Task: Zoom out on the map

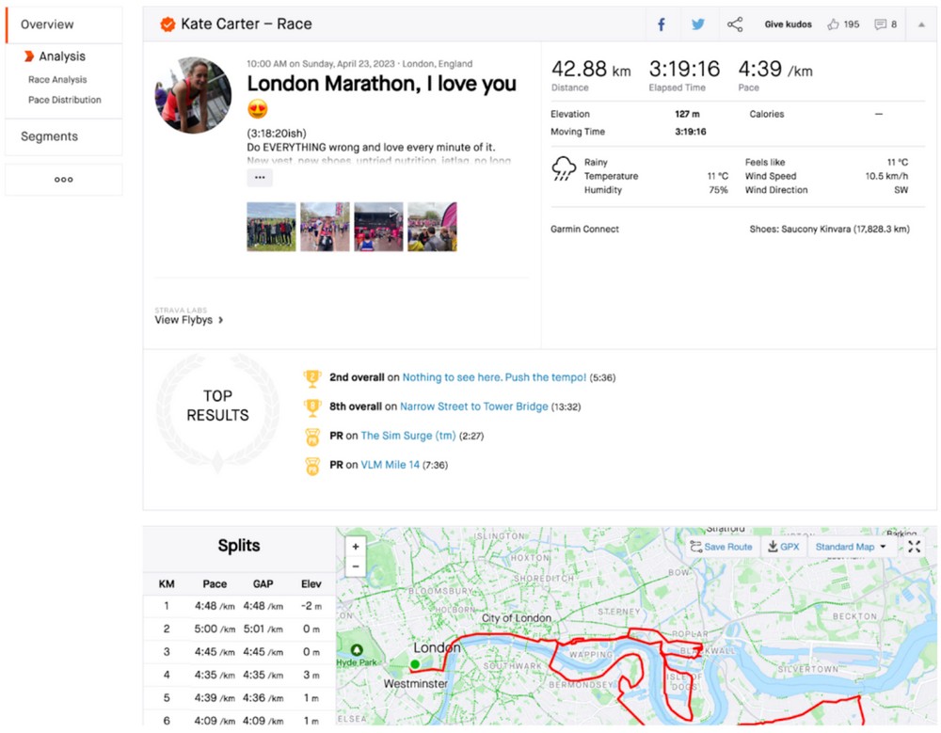Action: [x=356, y=566]
